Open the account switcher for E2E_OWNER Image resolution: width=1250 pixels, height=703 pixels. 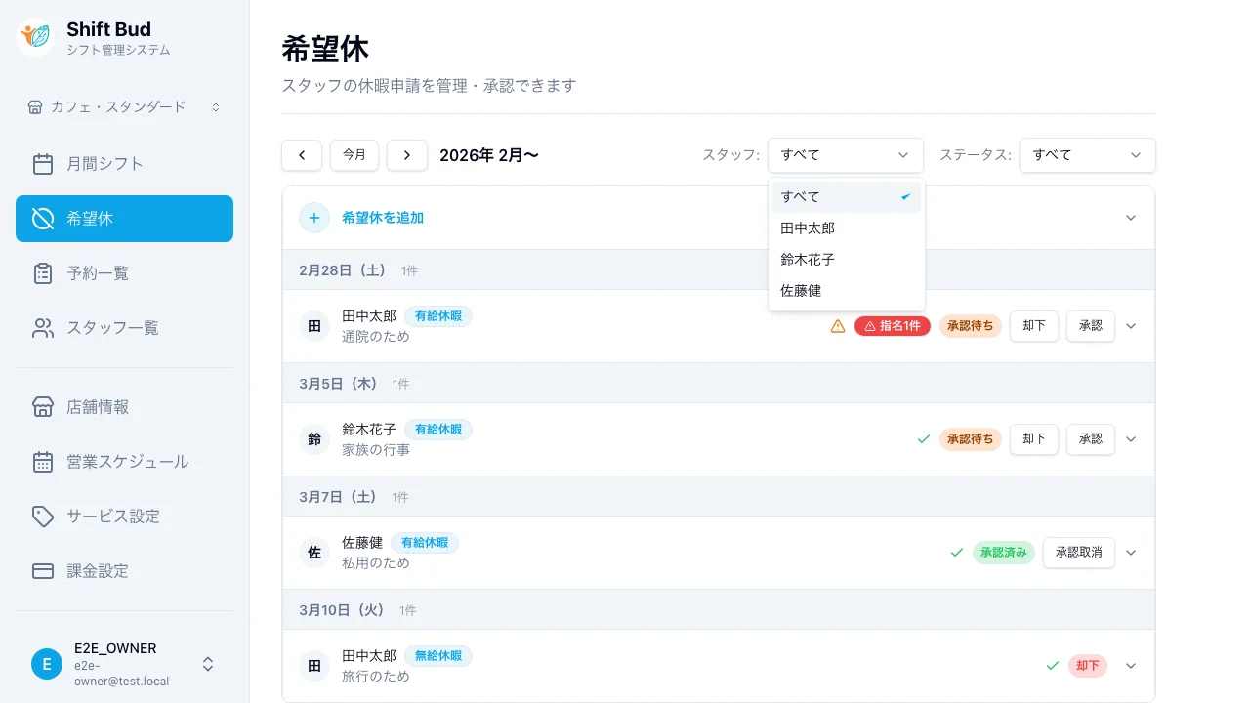208,664
